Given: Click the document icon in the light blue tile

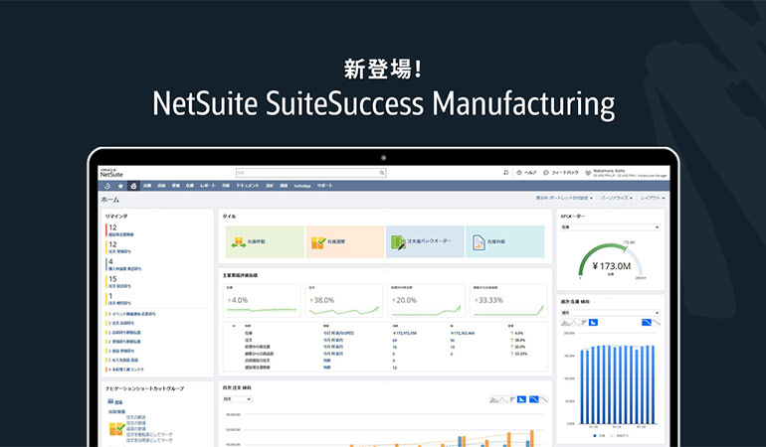Looking at the screenshot, I should 479,242.
